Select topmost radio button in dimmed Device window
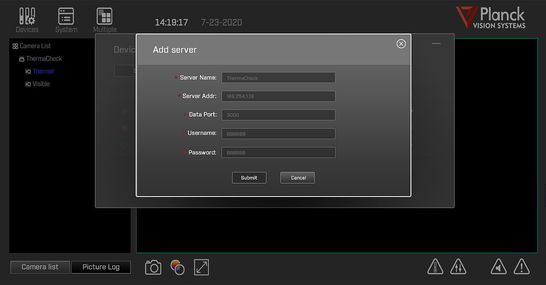This screenshot has height=285, width=546. pos(124,95)
